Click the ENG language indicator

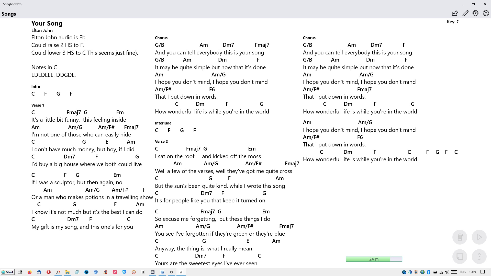point(463,272)
